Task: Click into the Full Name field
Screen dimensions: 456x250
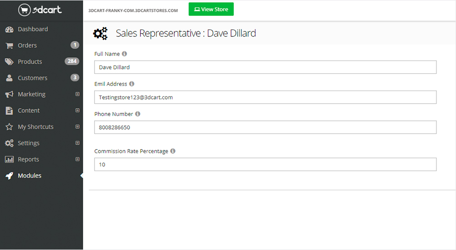Action: (x=265, y=67)
